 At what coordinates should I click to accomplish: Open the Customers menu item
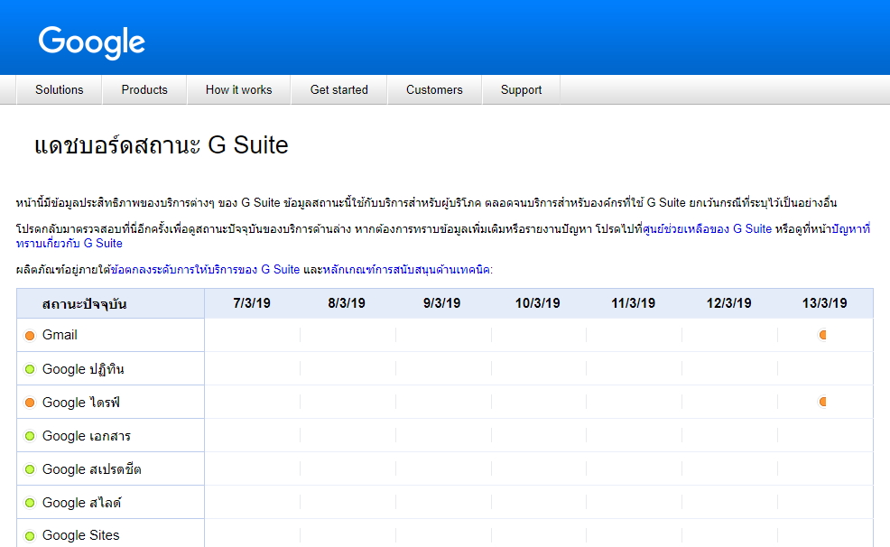pyautogui.click(x=434, y=89)
